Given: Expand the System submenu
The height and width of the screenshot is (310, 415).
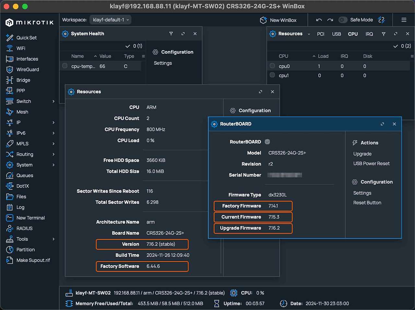Looking at the screenshot, I should click(53, 165).
